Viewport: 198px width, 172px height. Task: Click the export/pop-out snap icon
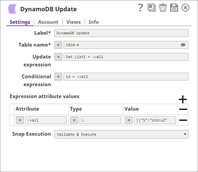click(152, 8)
